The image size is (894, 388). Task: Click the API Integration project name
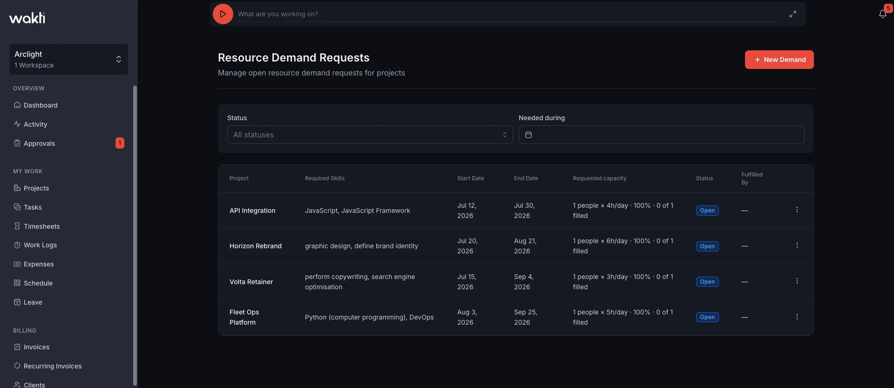(x=252, y=211)
